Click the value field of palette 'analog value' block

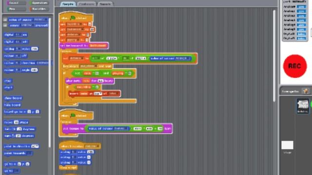(35, 49)
